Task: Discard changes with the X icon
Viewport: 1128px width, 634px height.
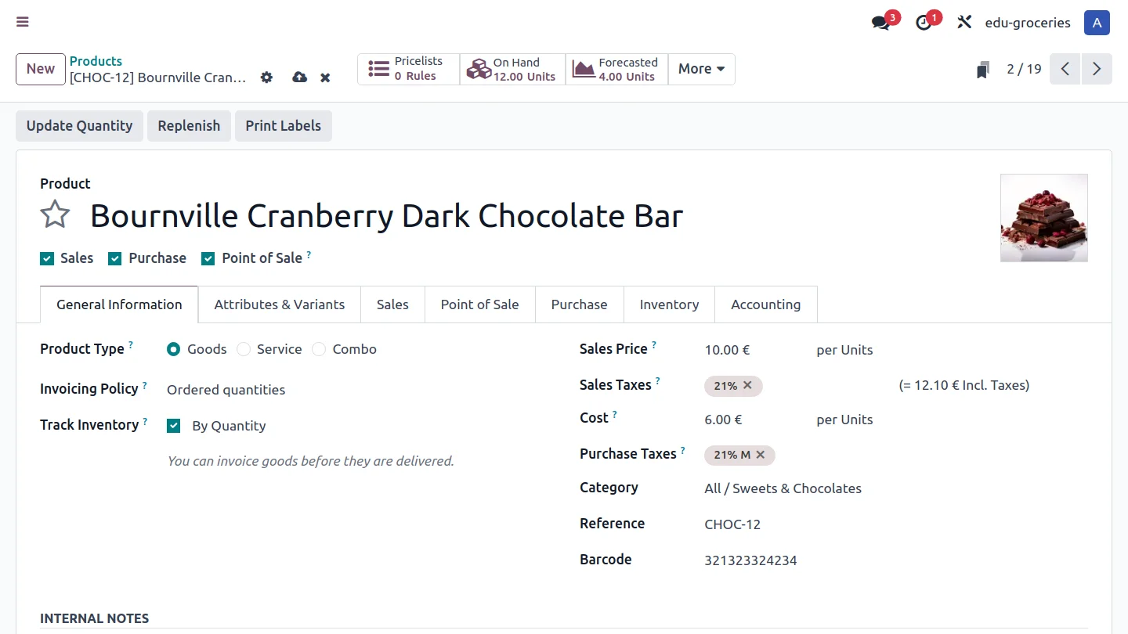Action: click(x=325, y=77)
